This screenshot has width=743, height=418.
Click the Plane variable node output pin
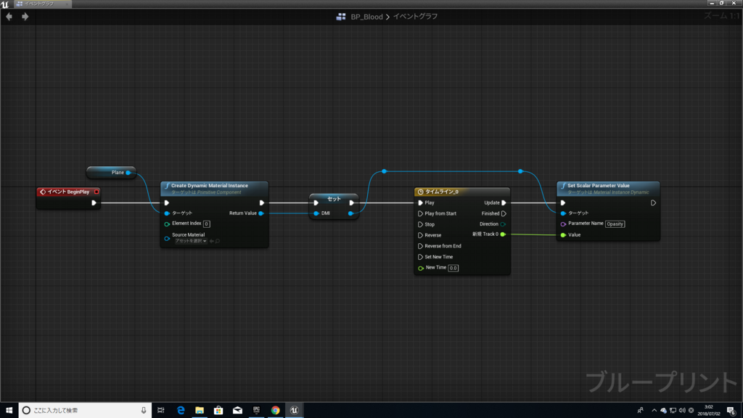tap(128, 173)
